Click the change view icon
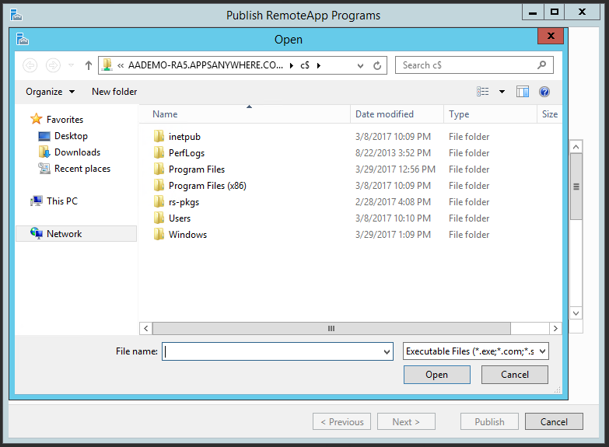The image size is (609, 447). (x=483, y=92)
